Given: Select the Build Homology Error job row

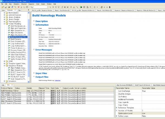Looking at the screenshot, I should (x=57, y=91).
